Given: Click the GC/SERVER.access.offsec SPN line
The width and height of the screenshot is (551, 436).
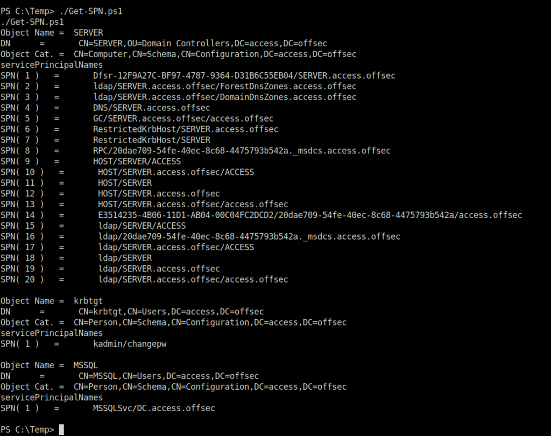Looking at the screenshot, I should [183, 118].
